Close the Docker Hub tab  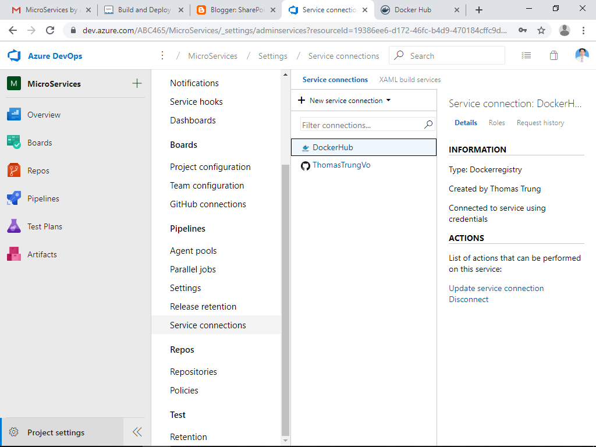457,10
